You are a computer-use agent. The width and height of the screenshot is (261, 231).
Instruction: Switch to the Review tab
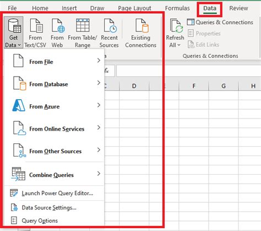(x=238, y=8)
